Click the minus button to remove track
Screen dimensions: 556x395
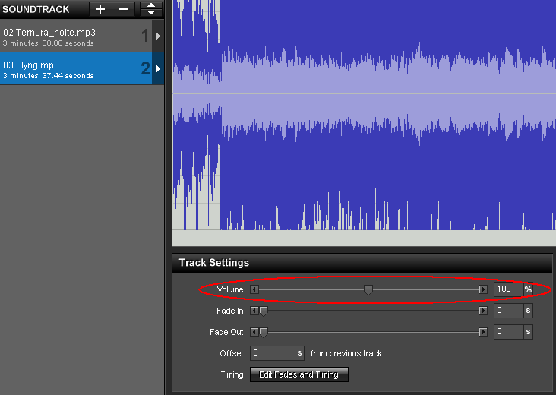pyautogui.click(x=125, y=9)
